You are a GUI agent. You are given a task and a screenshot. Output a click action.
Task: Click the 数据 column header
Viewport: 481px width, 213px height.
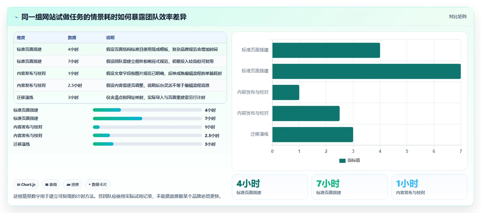pos(72,38)
